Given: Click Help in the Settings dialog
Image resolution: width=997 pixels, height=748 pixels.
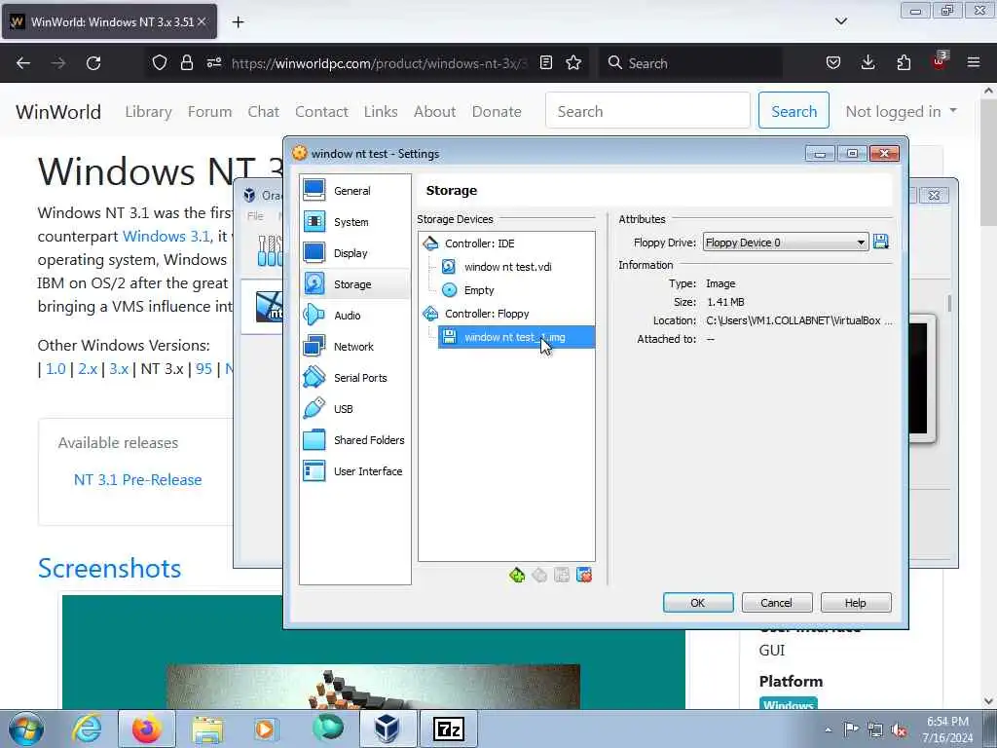Looking at the screenshot, I should [856, 602].
